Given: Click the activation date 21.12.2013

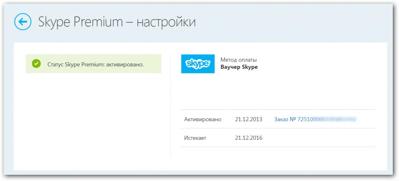Looking at the screenshot, I should pyautogui.click(x=249, y=119).
